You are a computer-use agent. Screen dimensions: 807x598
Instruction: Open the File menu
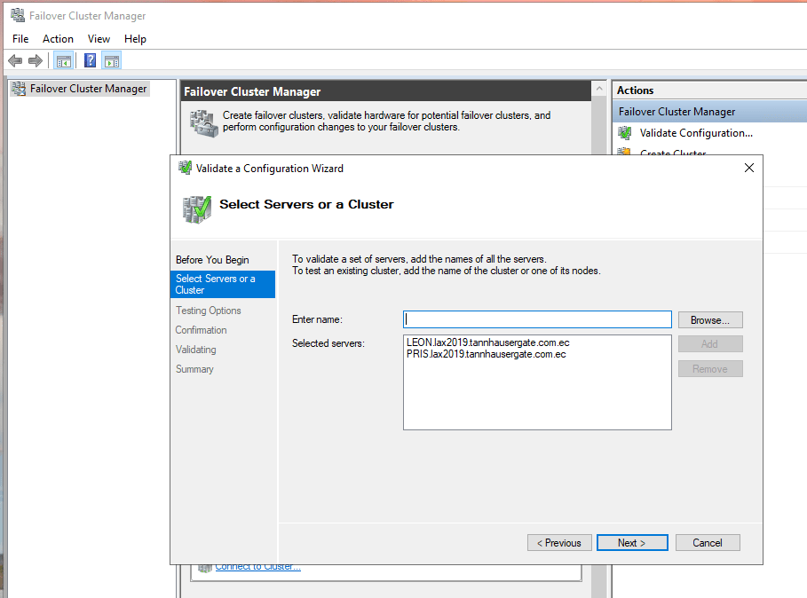[x=20, y=39]
